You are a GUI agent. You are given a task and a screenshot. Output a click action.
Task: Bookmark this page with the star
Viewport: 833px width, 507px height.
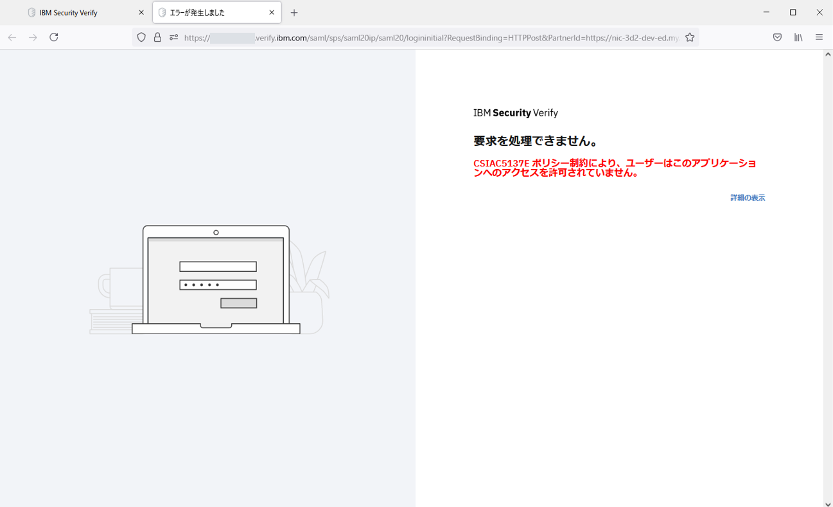tap(690, 37)
